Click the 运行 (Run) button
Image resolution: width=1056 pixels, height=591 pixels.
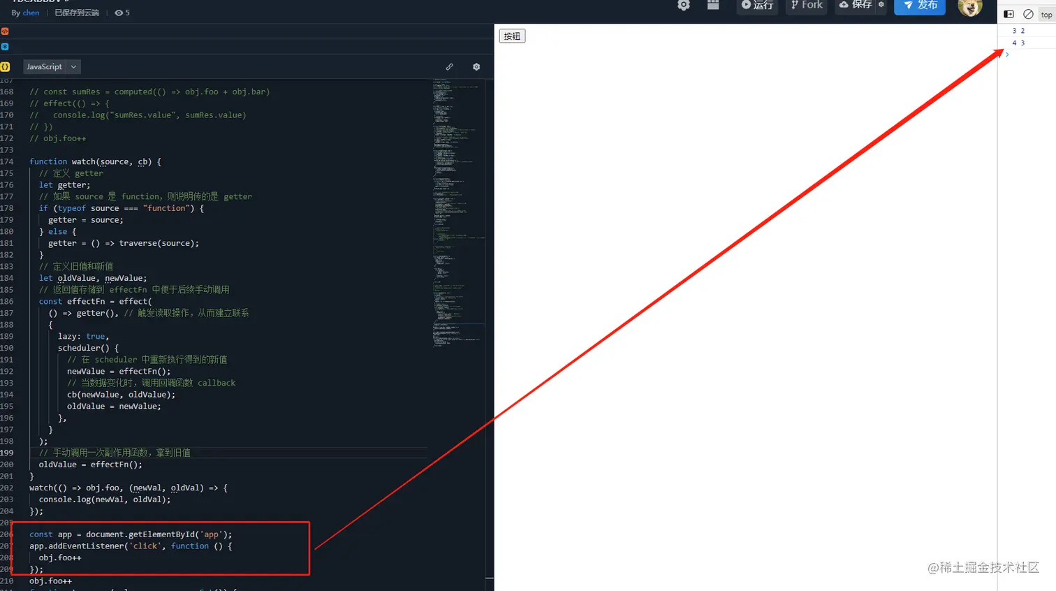[x=758, y=6]
